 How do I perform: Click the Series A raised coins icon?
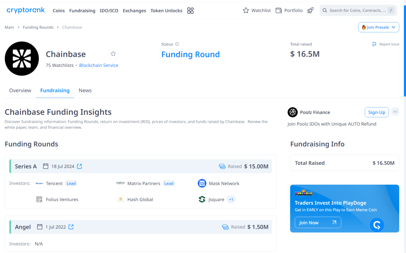click(222, 166)
